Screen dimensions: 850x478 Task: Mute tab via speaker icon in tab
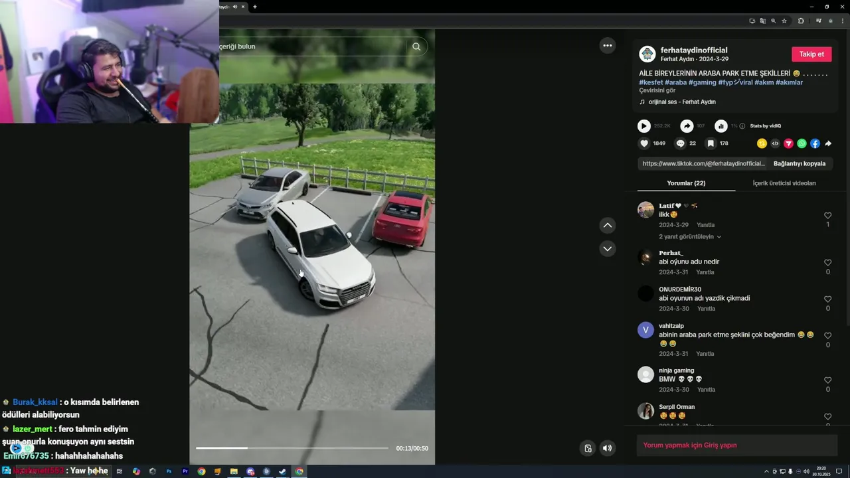pyautogui.click(x=234, y=7)
